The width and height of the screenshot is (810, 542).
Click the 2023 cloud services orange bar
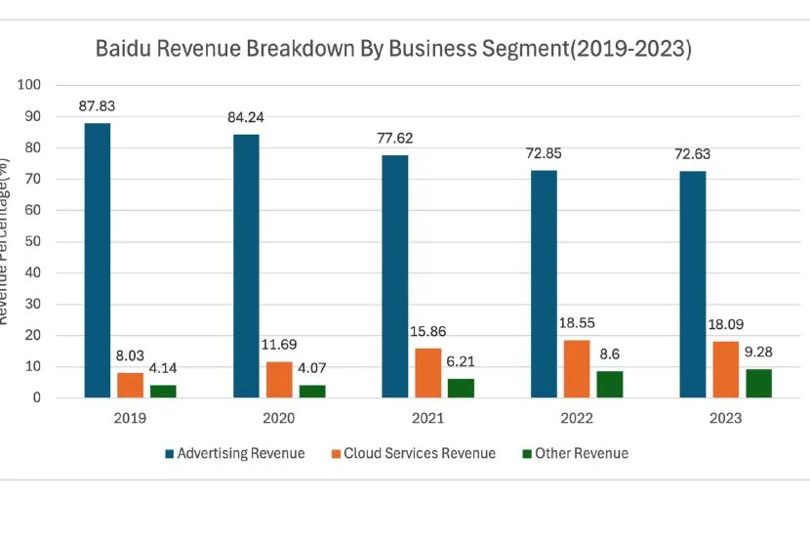tap(726, 370)
